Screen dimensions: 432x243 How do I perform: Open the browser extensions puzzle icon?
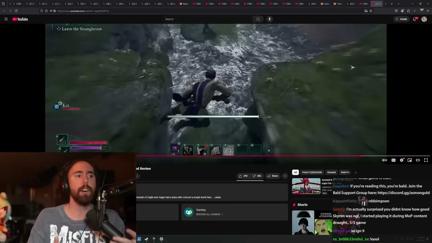point(408,11)
